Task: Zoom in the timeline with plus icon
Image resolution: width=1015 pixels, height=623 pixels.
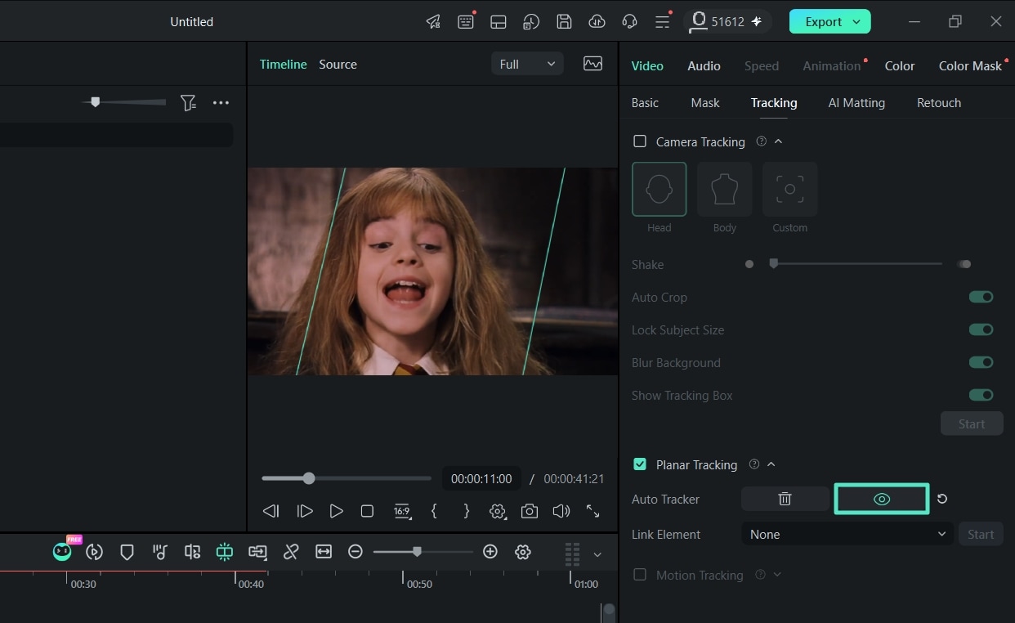Action: [490, 552]
